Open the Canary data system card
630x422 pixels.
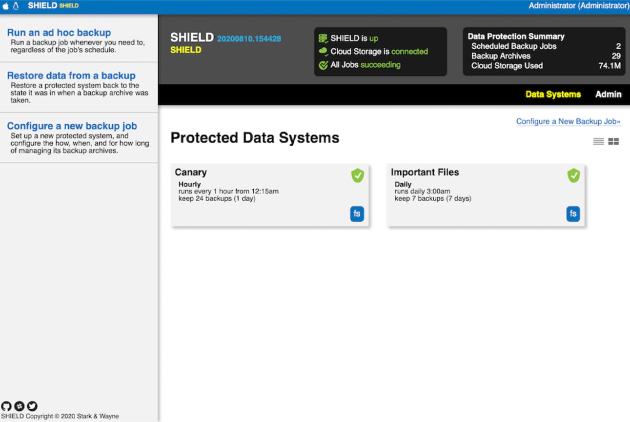coord(269,195)
